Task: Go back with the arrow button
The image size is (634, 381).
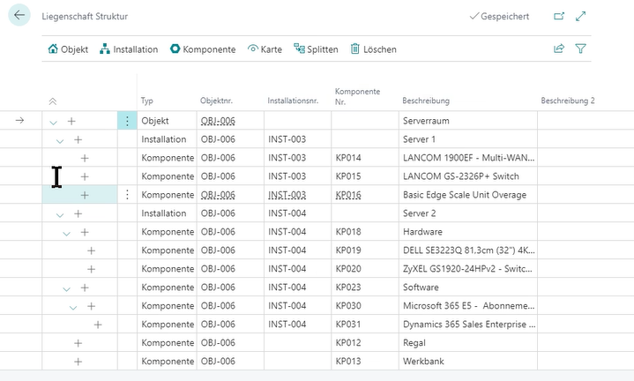Action: [x=19, y=15]
